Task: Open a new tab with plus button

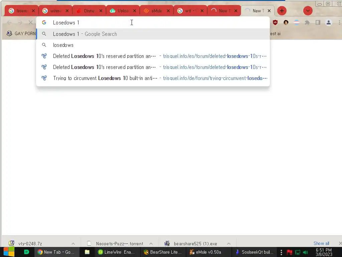Action: (x=282, y=11)
